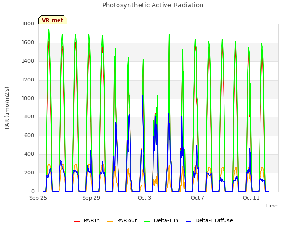
Task: Click the green Delta-T in legend swatch
Action: point(147,221)
